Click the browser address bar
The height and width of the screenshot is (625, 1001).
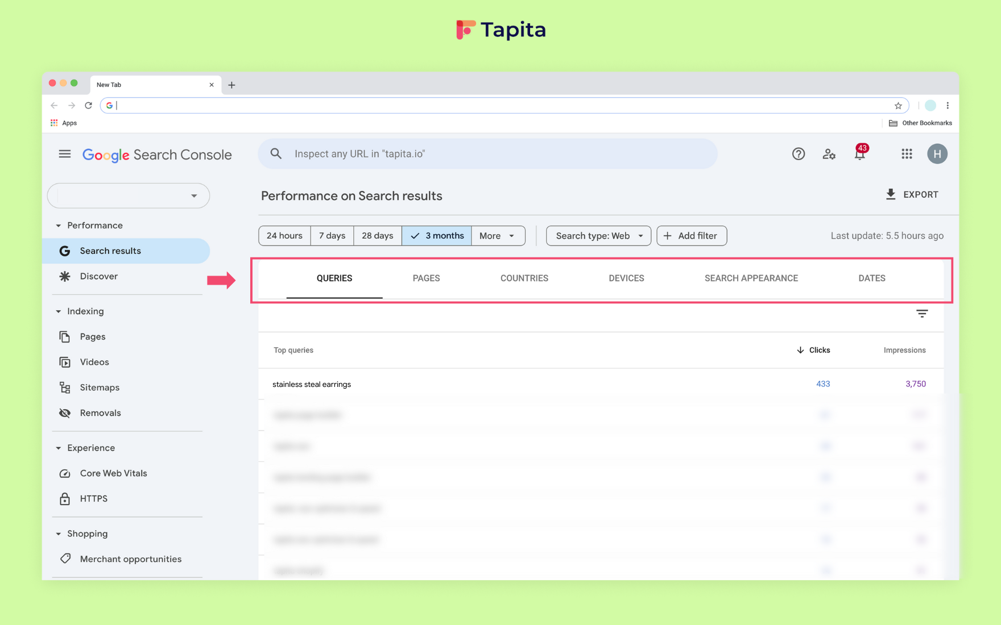click(x=504, y=105)
